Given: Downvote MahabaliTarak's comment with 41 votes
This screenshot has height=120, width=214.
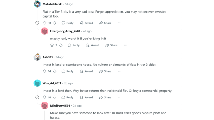Looking at the screenshot, I should tap(55, 23).
